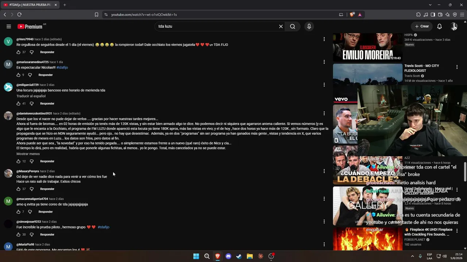Open YouTube notifications bell
The height and width of the screenshot is (262, 467).
(x=440, y=26)
